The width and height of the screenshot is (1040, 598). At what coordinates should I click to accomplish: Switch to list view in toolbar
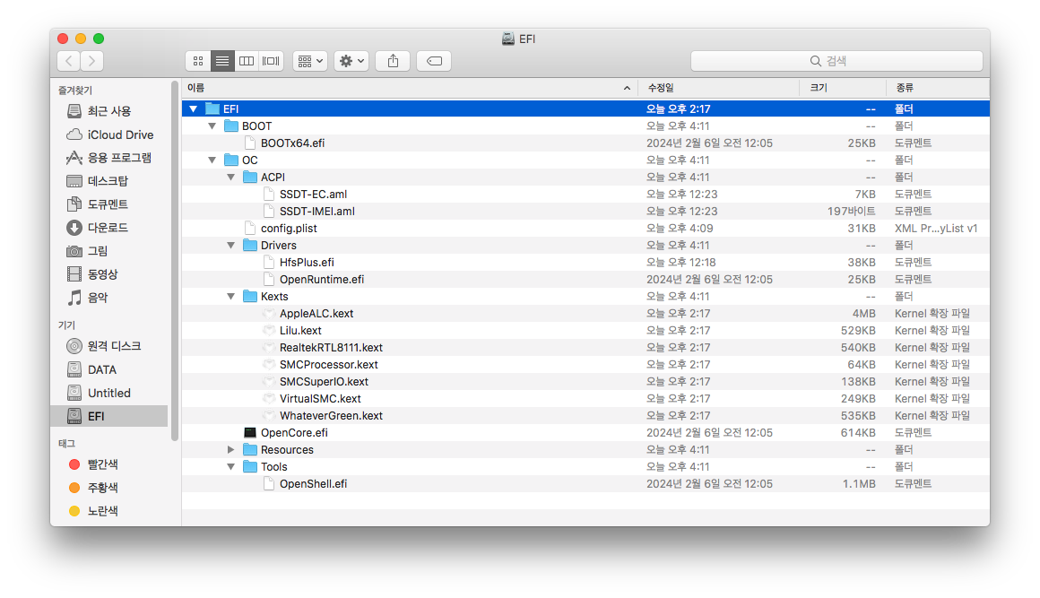tap(222, 61)
